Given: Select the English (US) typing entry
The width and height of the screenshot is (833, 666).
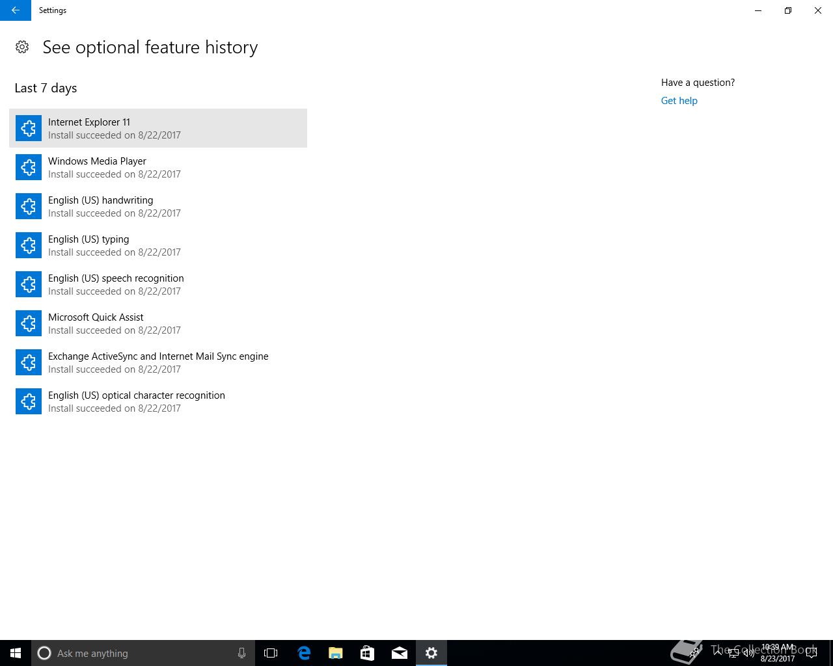Looking at the screenshot, I should click(158, 245).
